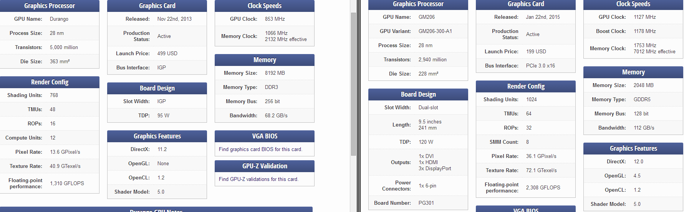Click the slot width value 'Dual-slot'
The height and width of the screenshot is (212, 684).
coord(428,107)
